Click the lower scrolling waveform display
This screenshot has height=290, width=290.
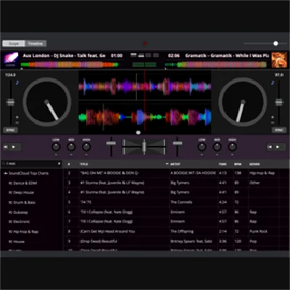[145, 117]
